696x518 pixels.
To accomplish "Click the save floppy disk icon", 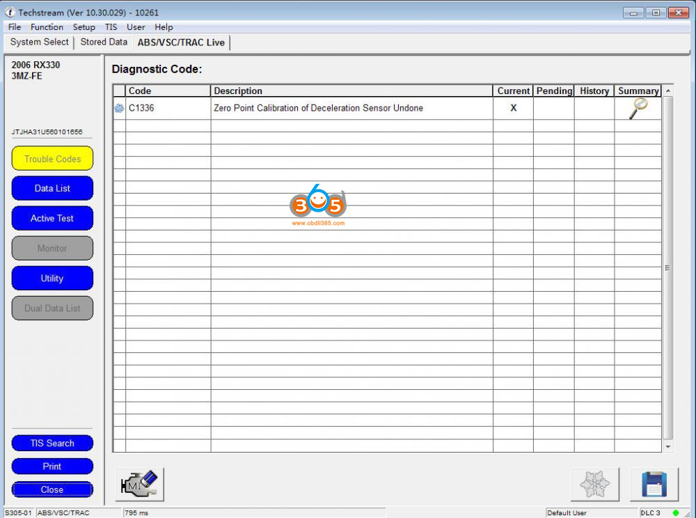I will [x=654, y=485].
